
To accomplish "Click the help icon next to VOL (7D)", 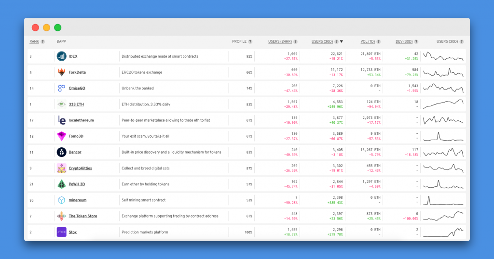I will point(378,41).
